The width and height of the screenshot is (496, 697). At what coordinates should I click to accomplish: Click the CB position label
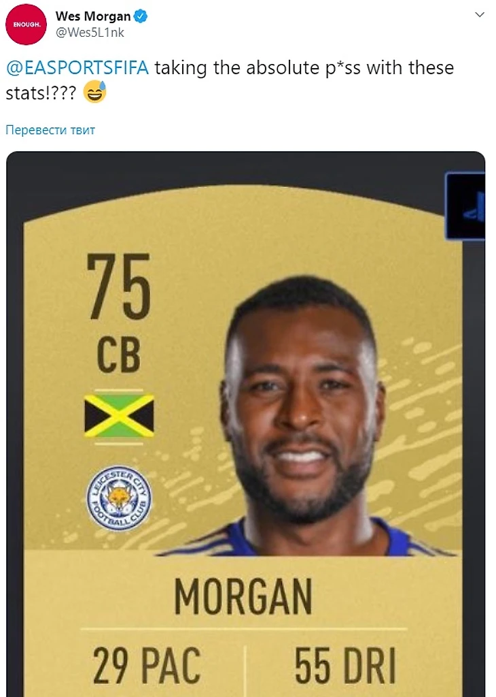pyautogui.click(x=119, y=355)
